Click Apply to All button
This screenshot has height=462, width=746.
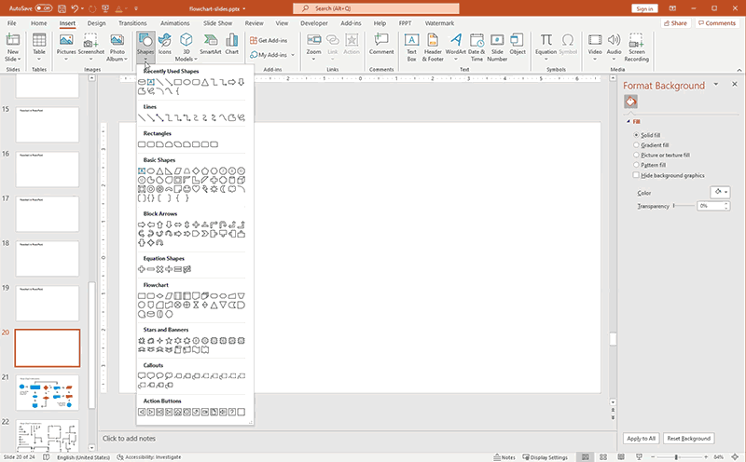[x=641, y=438]
